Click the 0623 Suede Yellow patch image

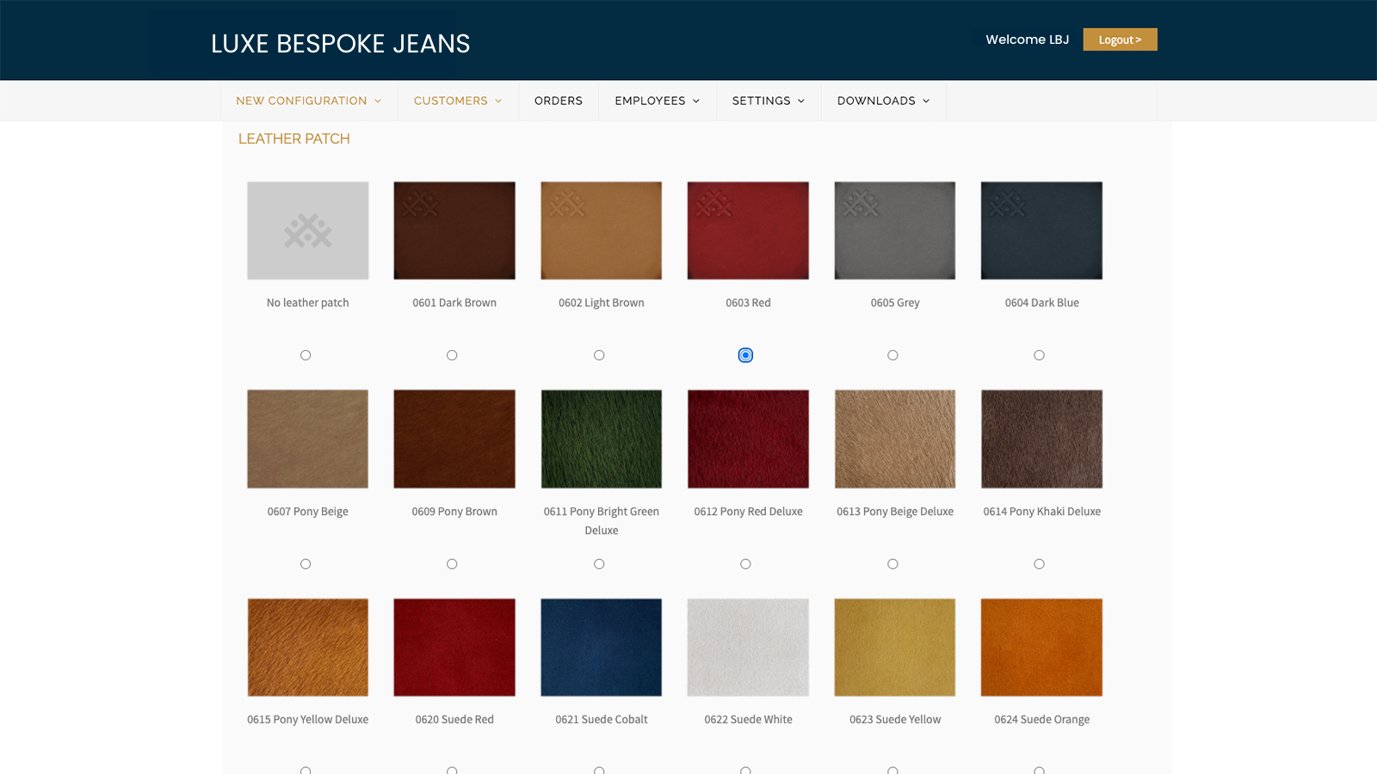click(894, 647)
